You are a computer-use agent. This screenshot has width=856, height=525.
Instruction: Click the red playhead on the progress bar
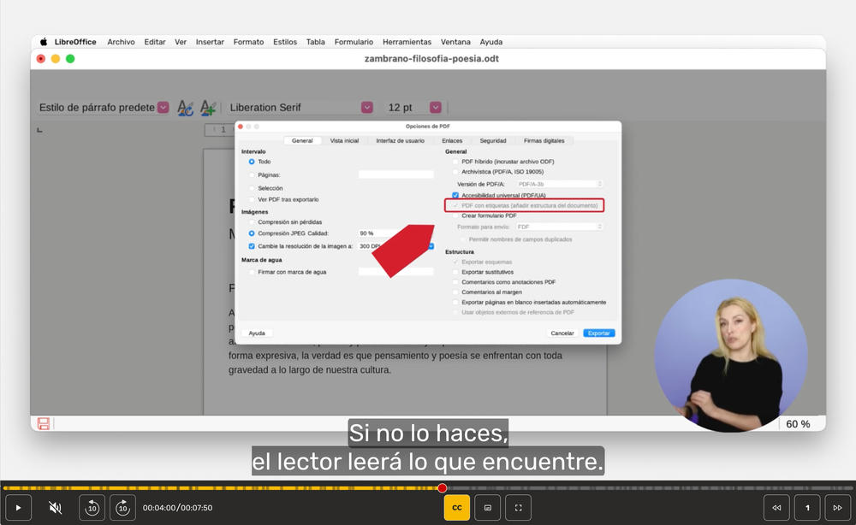pos(443,487)
